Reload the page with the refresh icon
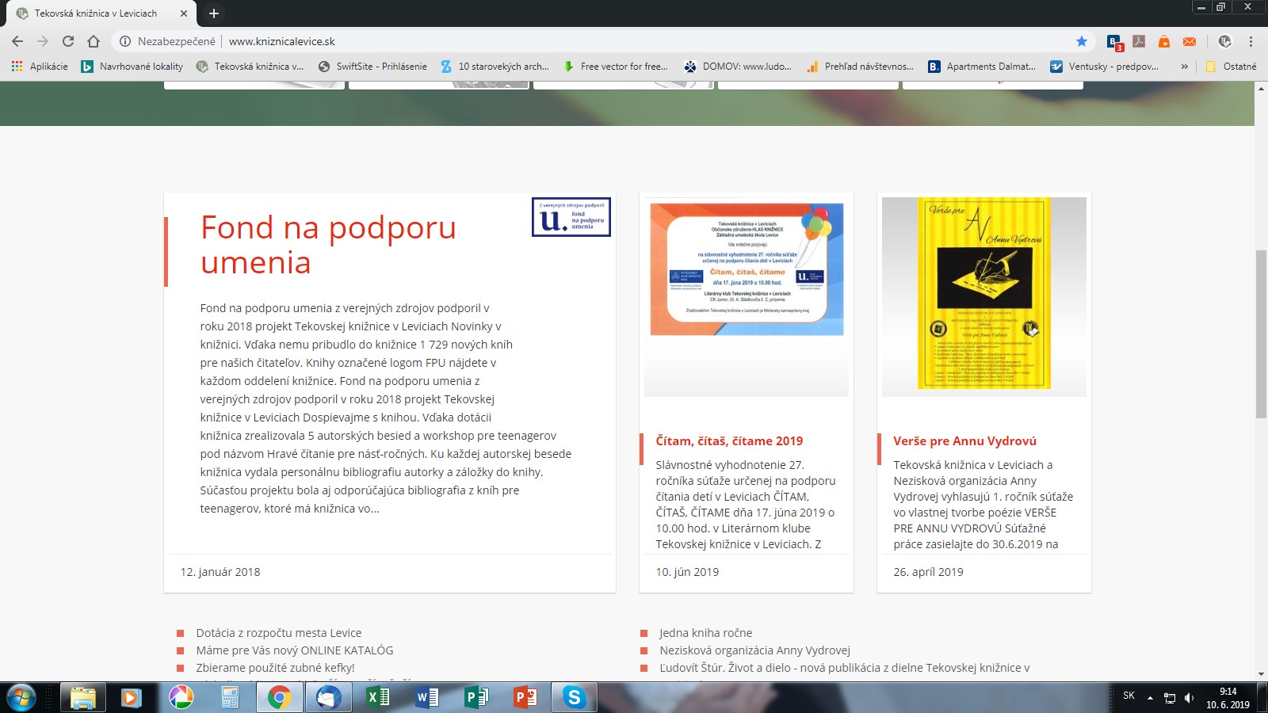 tap(68, 41)
